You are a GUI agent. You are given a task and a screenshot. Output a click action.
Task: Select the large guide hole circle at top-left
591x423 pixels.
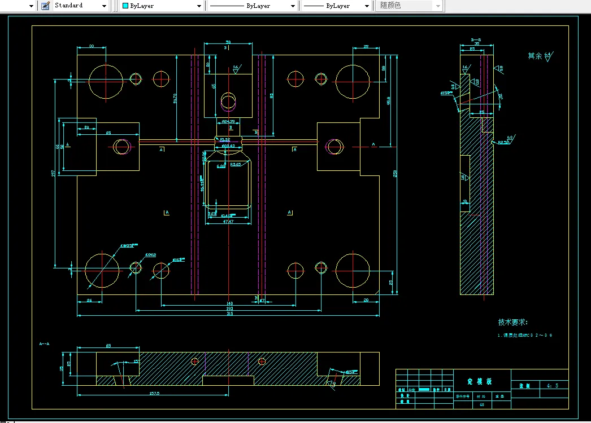coord(106,81)
